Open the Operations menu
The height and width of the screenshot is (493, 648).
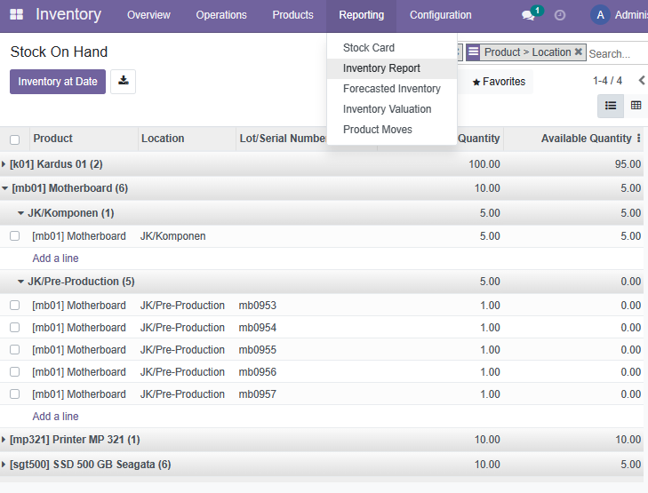221,15
